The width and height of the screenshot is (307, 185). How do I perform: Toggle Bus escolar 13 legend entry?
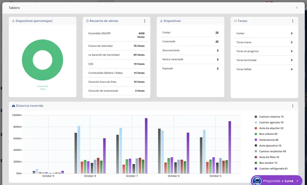click(x=266, y=163)
